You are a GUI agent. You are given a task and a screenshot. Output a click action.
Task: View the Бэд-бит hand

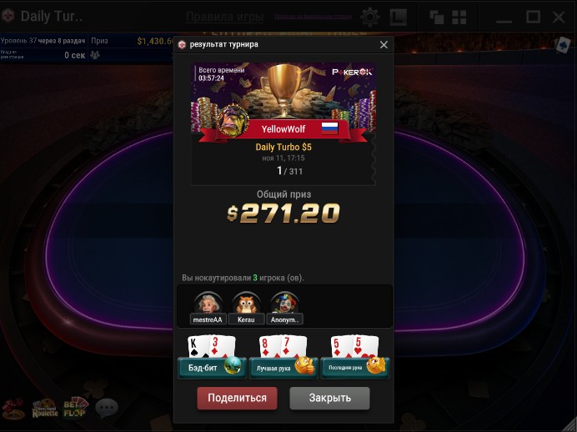(212, 357)
